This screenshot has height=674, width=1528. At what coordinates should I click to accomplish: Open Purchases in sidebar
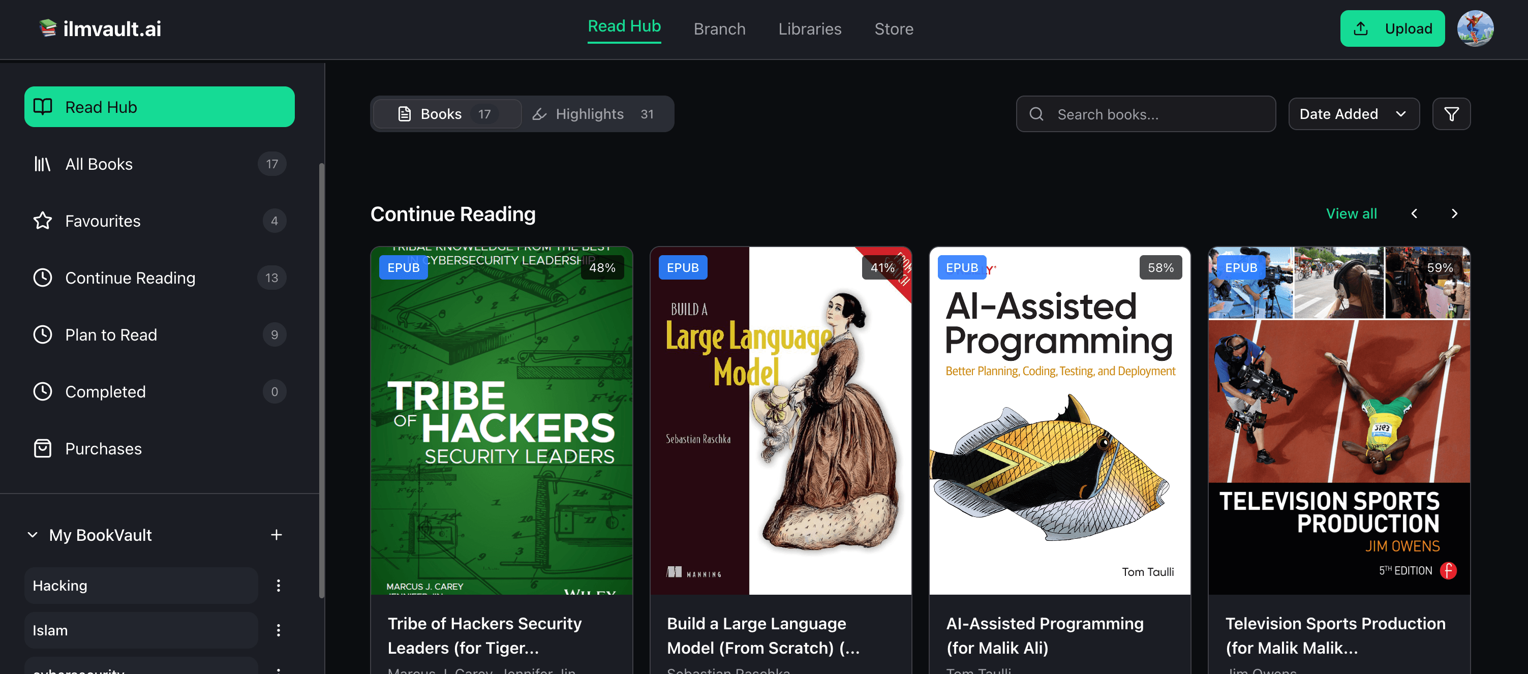tap(159, 448)
